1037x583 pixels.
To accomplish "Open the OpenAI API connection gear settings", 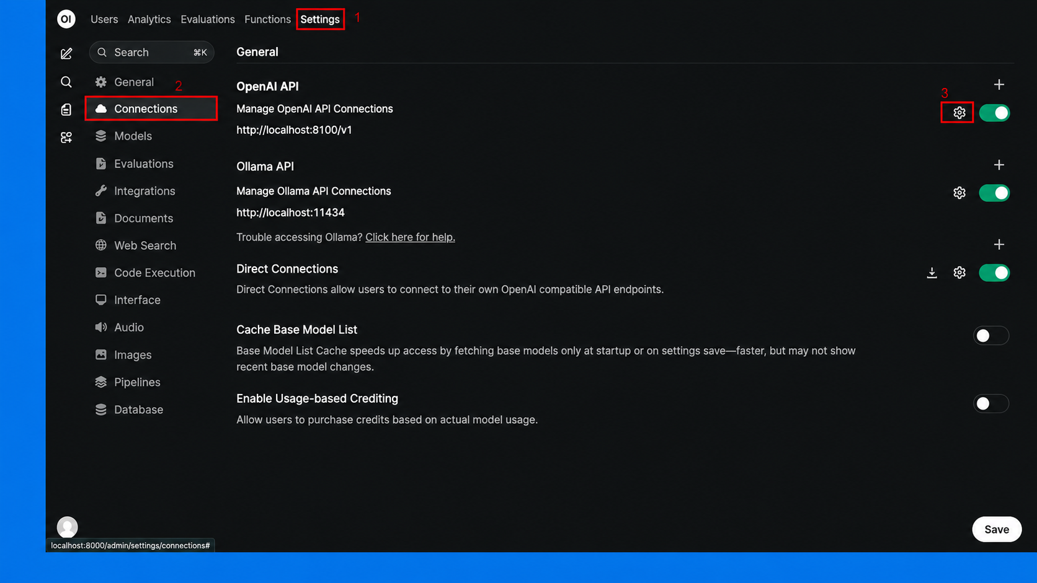I will click(959, 113).
